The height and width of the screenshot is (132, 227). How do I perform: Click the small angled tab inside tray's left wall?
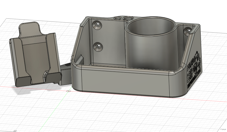tap(80, 59)
